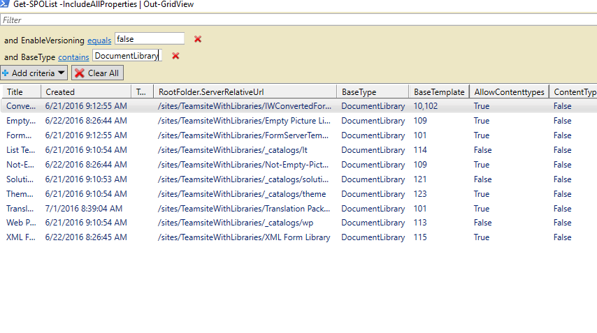Click the Empty Picture Li... URL cell

(244, 121)
